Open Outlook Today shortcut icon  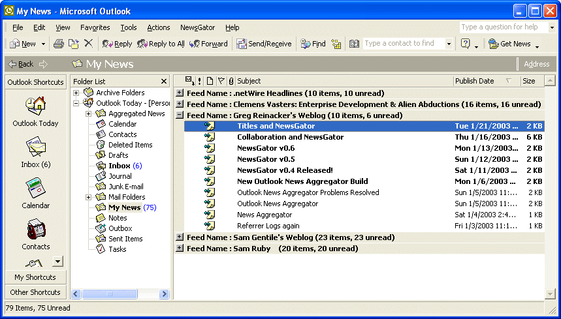[x=35, y=106]
